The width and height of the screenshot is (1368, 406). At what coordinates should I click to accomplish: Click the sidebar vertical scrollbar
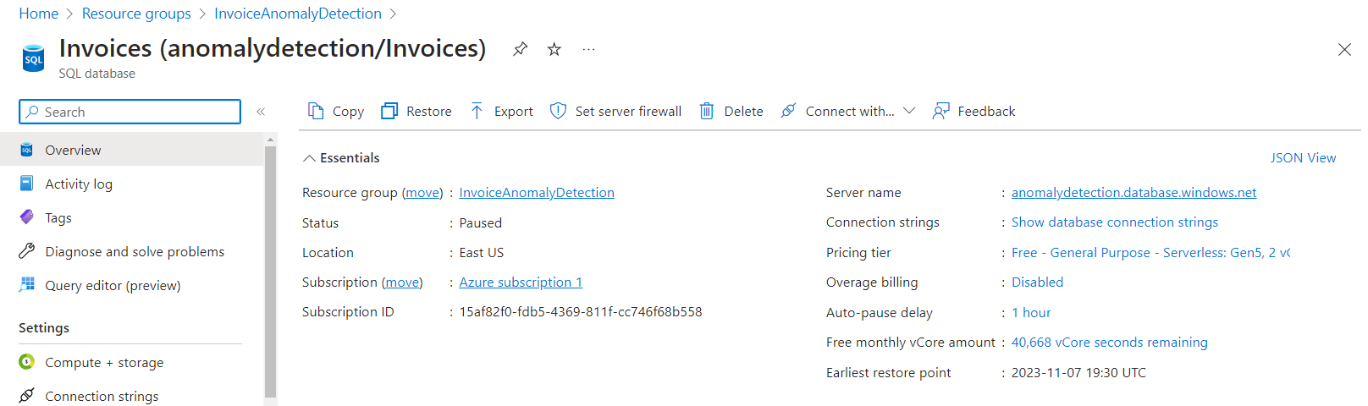click(271, 271)
